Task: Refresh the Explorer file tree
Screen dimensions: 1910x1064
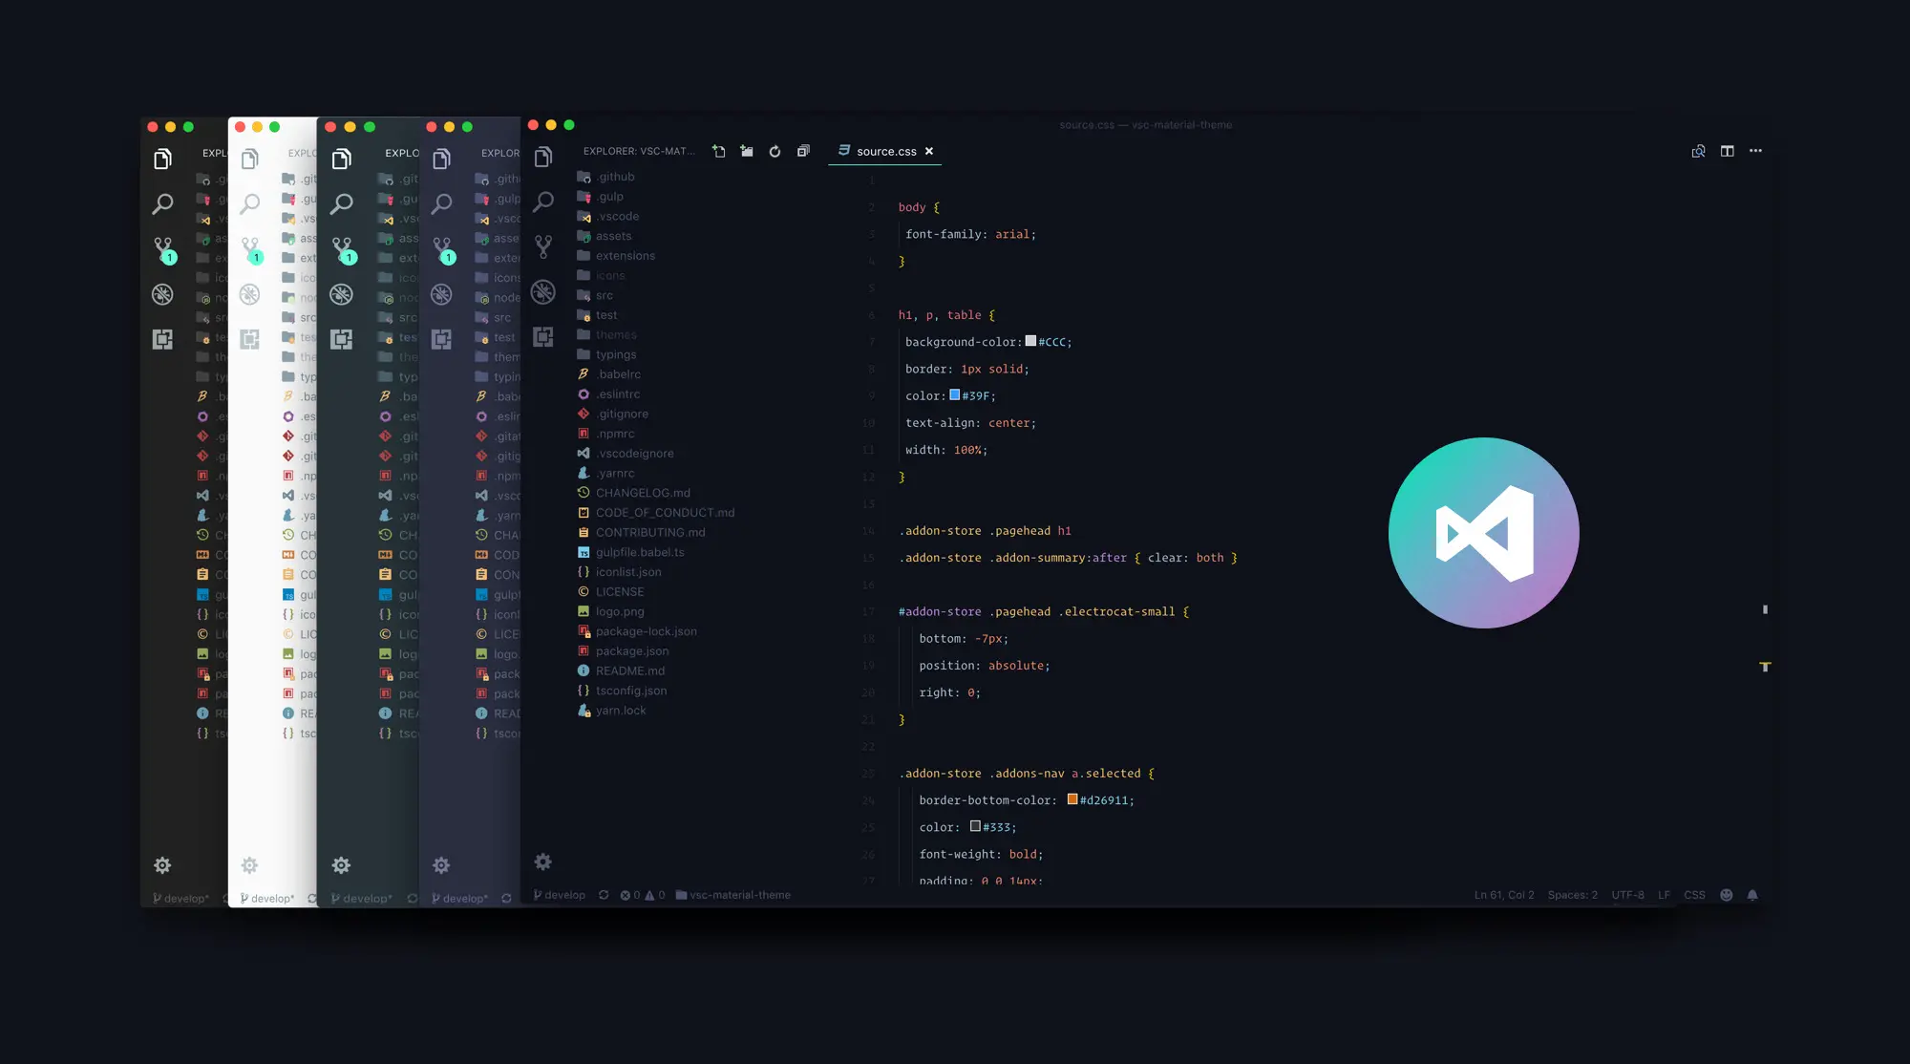Action: (775, 151)
